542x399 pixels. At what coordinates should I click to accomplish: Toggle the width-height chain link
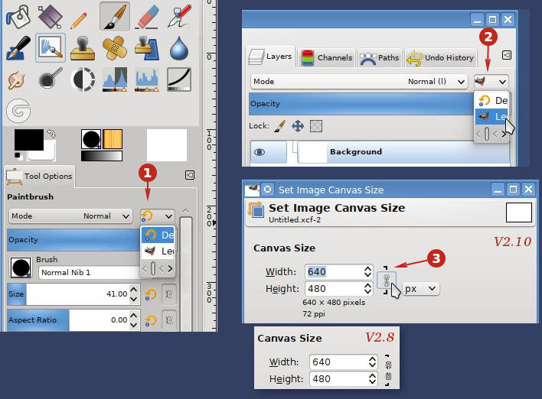tap(386, 280)
